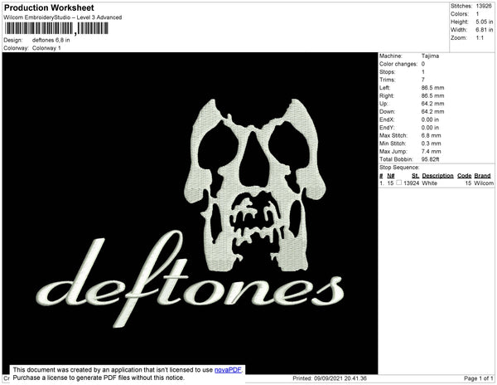Select the EndX value 0.00 in
The width and height of the screenshot is (497, 385).
[x=430, y=119]
